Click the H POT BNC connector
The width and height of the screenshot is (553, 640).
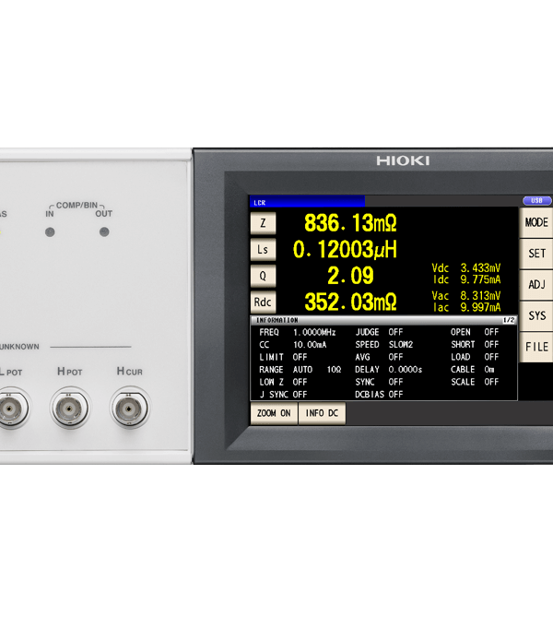(x=69, y=409)
